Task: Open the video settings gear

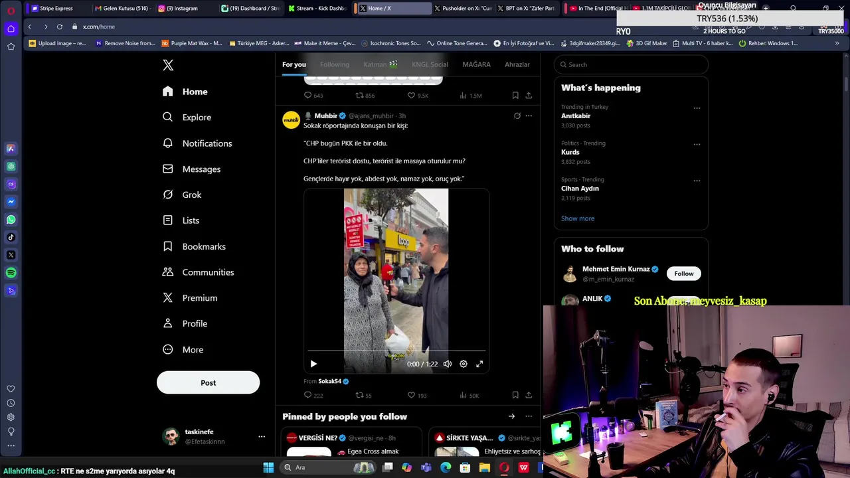Action: pyautogui.click(x=464, y=364)
